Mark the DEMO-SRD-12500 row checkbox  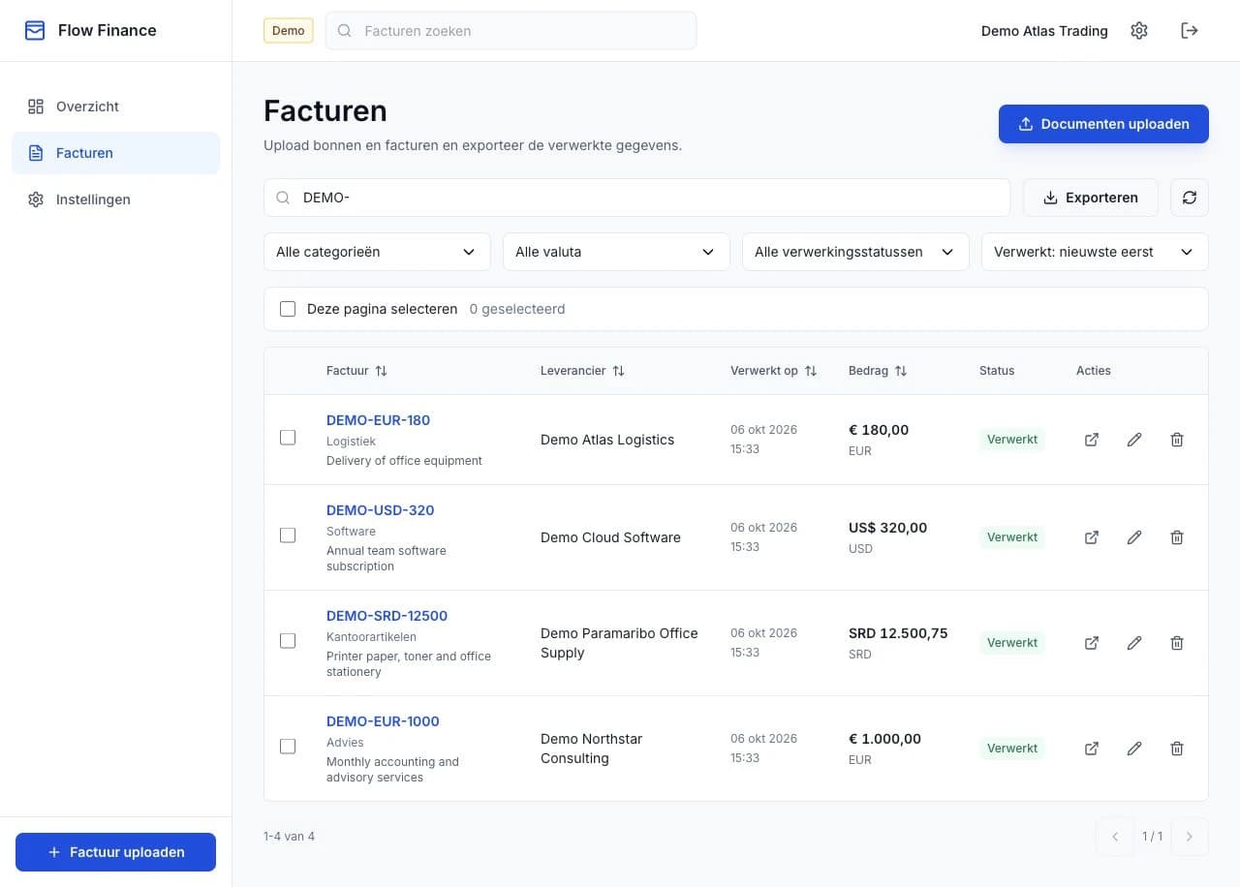[x=288, y=641]
